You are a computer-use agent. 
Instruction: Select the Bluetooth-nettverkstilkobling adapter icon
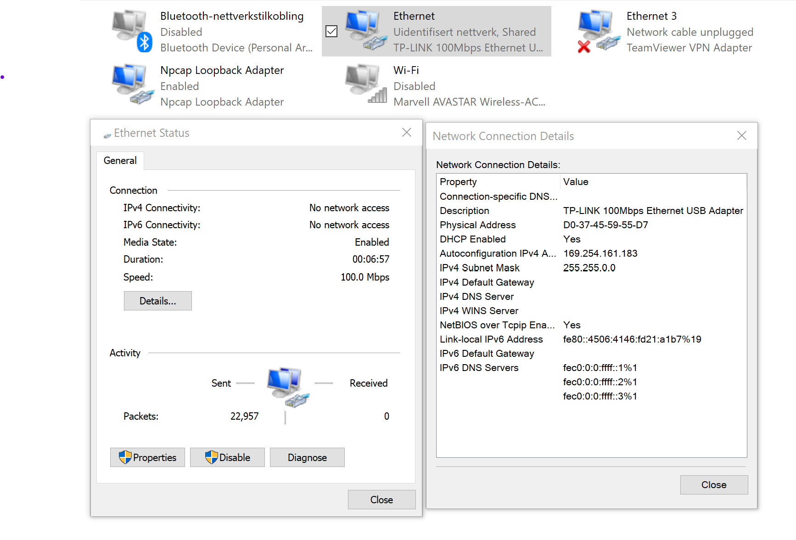pos(132,31)
